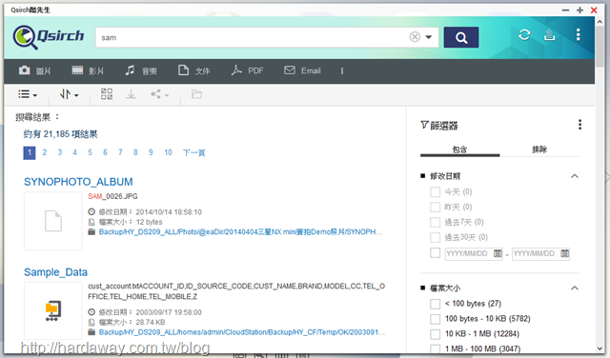Switch to the 排除 filter tab
This screenshot has width=610, height=358.
[539, 149]
